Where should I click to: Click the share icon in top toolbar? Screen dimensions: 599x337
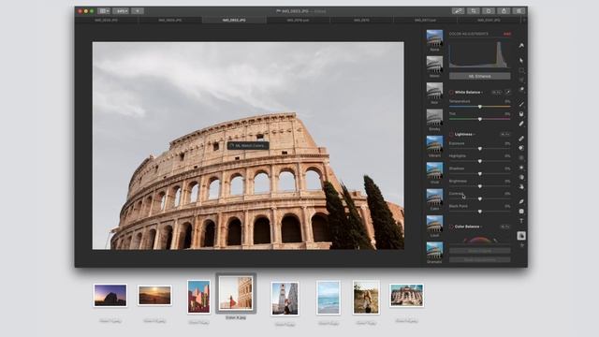(x=504, y=11)
